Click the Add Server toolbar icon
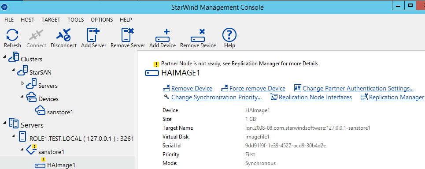The height and width of the screenshot is (169, 425). pos(93,35)
